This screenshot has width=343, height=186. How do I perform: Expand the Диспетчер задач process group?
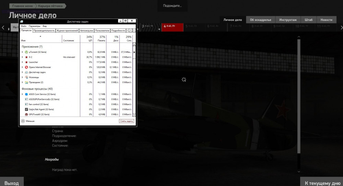click(x=22, y=72)
